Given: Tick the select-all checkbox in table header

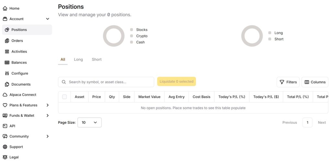Looking at the screenshot, I should [x=65, y=97].
